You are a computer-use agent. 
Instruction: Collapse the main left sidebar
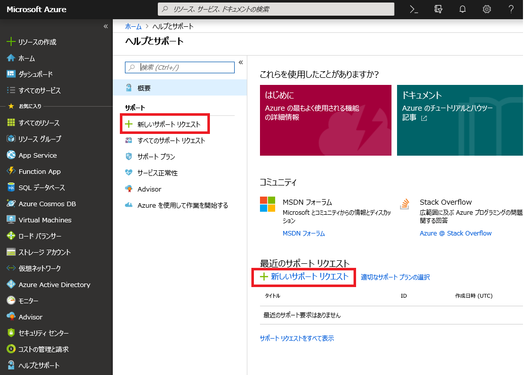click(106, 26)
